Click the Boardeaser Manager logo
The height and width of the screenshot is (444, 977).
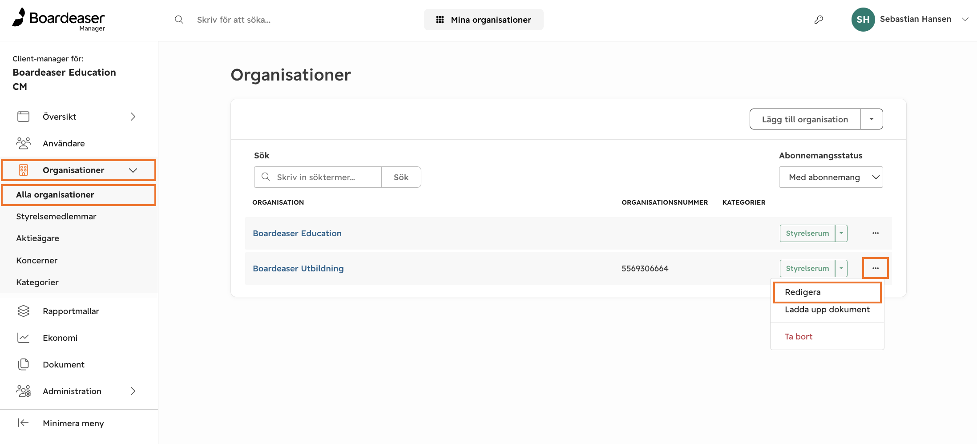pos(58,20)
